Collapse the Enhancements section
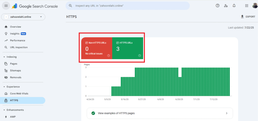 tap(4, 110)
